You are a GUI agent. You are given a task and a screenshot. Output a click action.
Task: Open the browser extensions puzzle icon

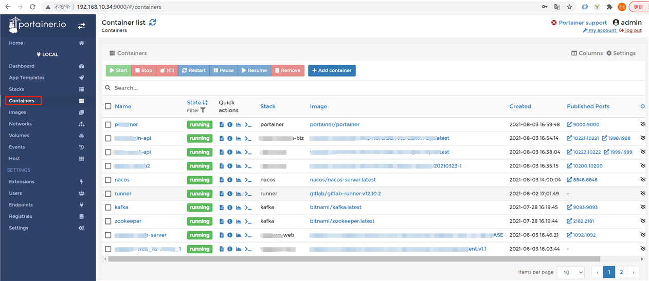tap(609, 7)
